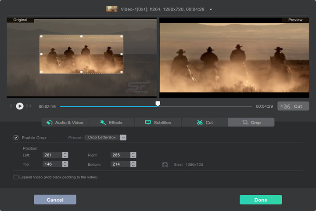Step forward with right frame bars icon
Image resolution: width=316 pixels, height=211 pixels.
[x=28, y=106]
